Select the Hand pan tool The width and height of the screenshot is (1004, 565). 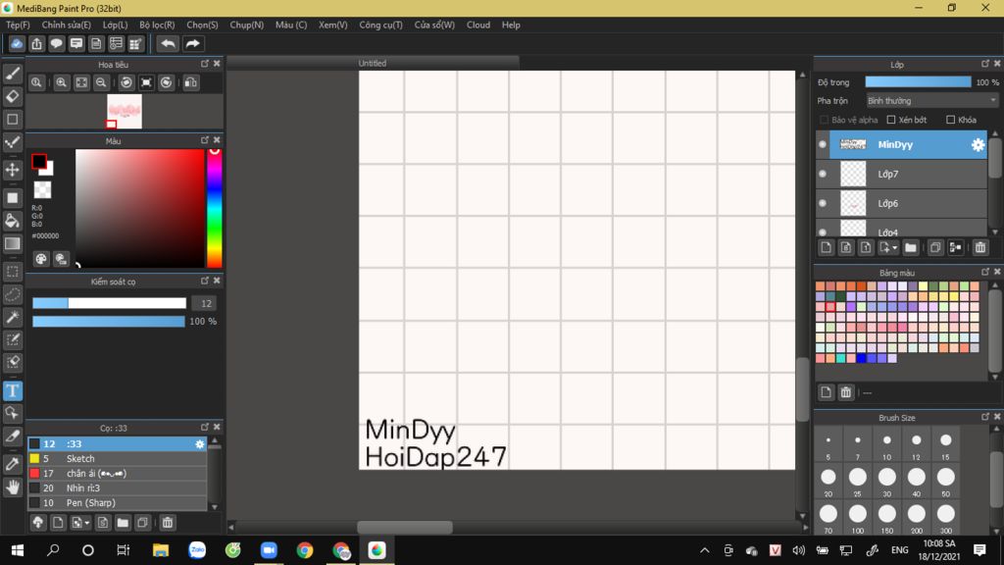point(13,488)
